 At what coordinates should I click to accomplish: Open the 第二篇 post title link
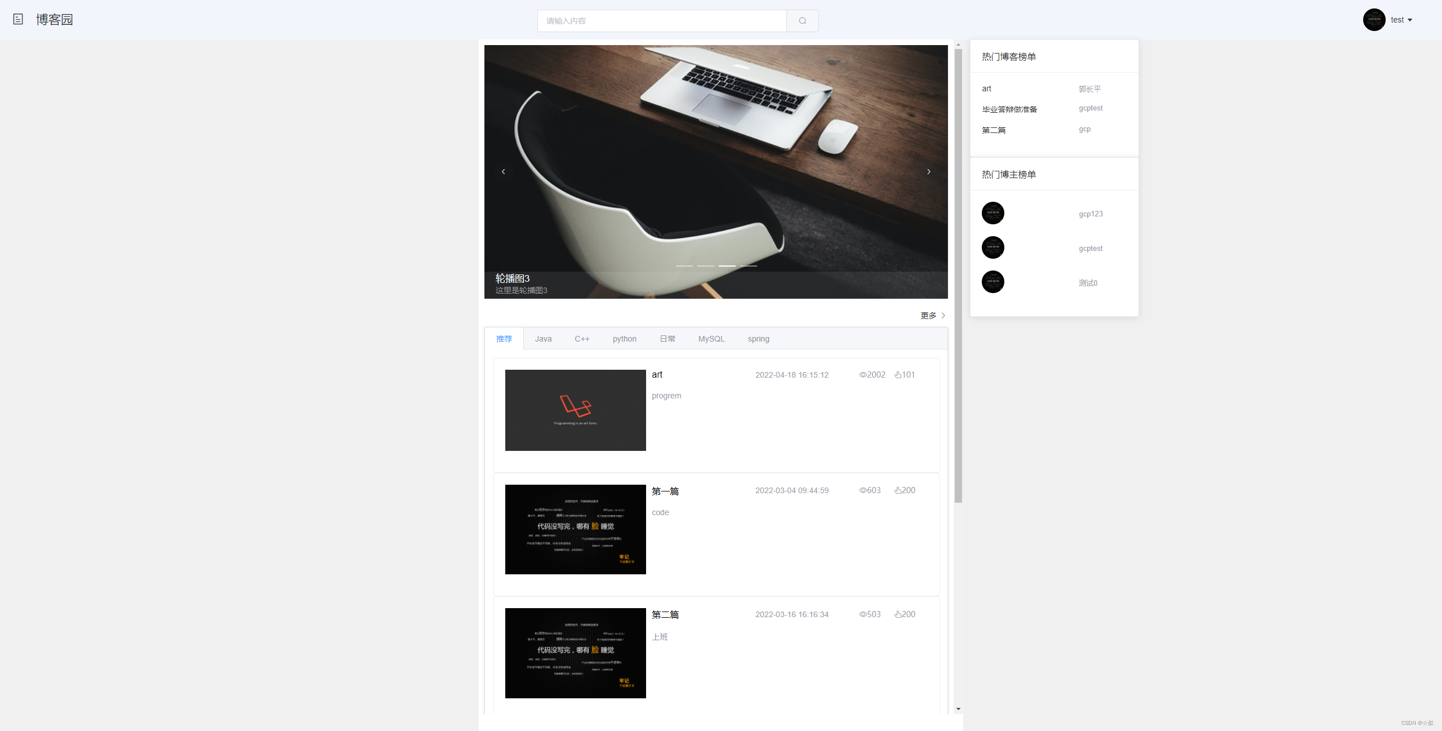[x=665, y=615]
